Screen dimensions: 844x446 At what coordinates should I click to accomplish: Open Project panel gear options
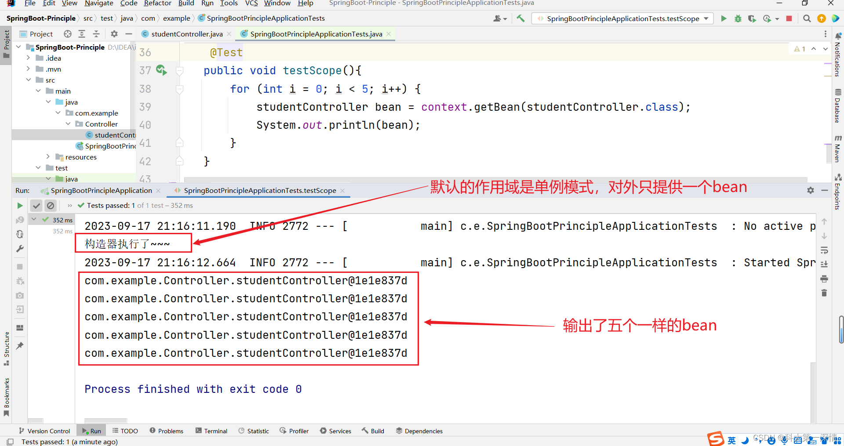pos(114,34)
